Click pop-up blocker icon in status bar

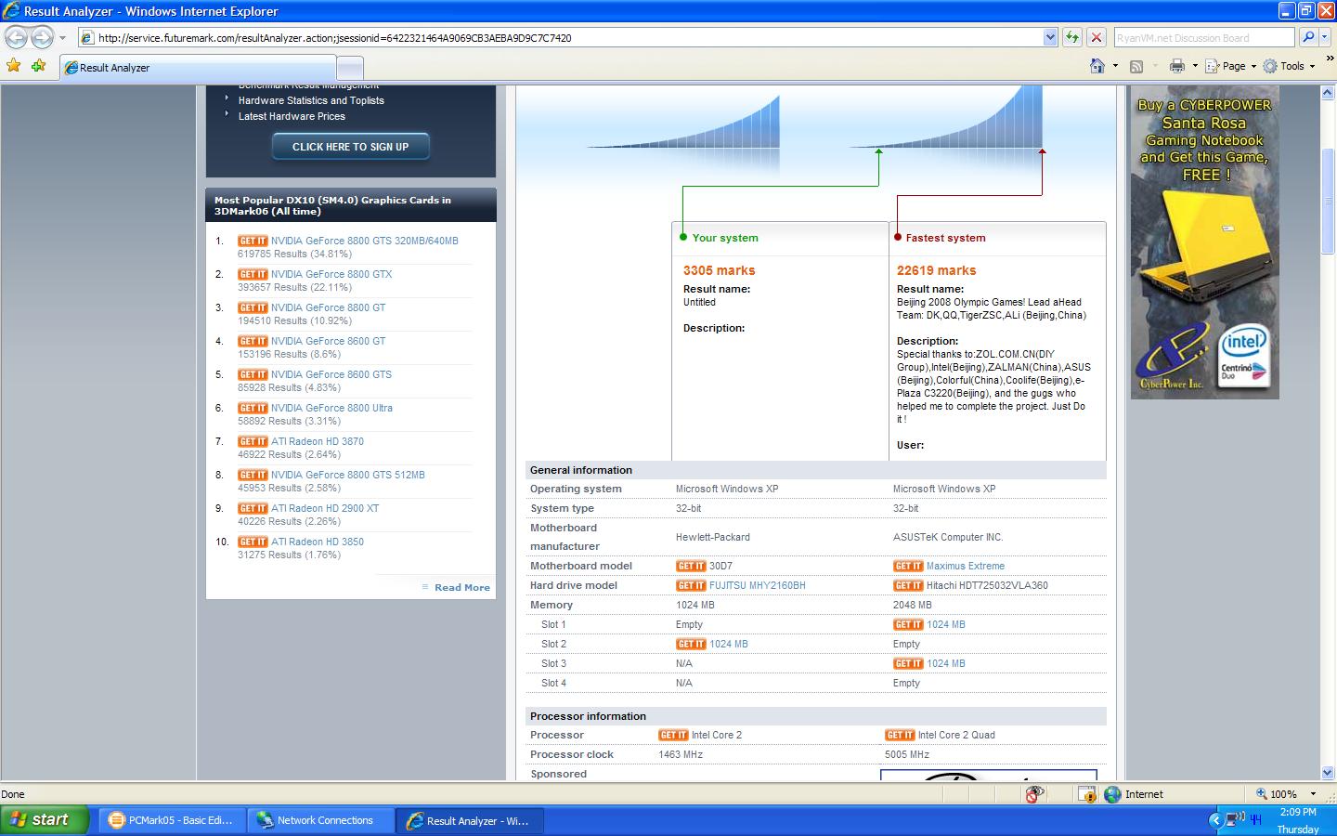tap(1087, 794)
